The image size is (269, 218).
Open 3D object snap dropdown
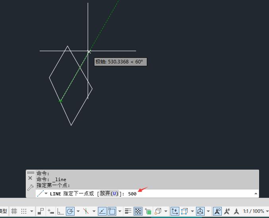[x=166, y=211]
